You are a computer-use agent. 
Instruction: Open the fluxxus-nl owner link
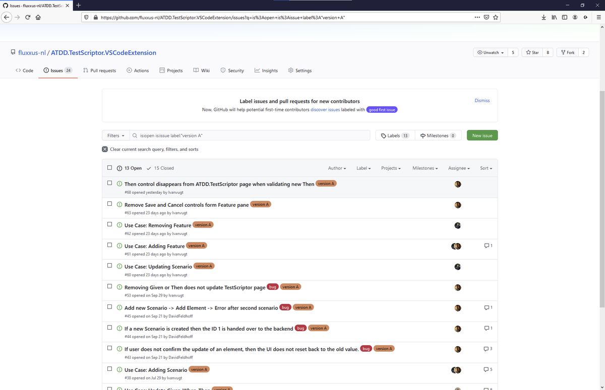pyautogui.click(x=31, y=52)
